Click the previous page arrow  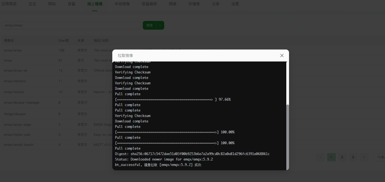click(321, 157)
